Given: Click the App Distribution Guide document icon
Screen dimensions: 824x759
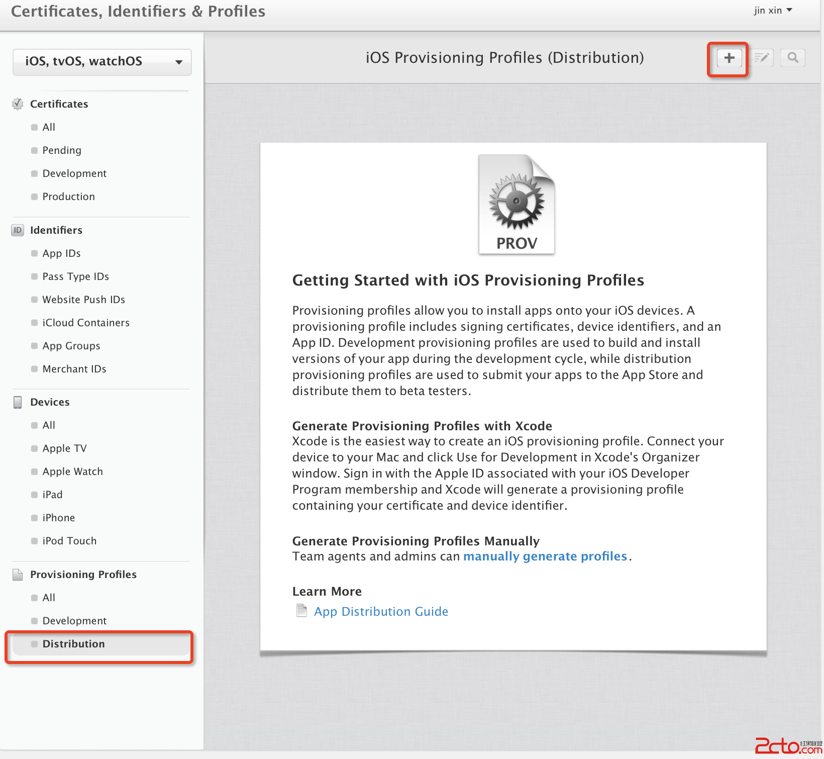Looking at the screenshot, I should [301, 611].
